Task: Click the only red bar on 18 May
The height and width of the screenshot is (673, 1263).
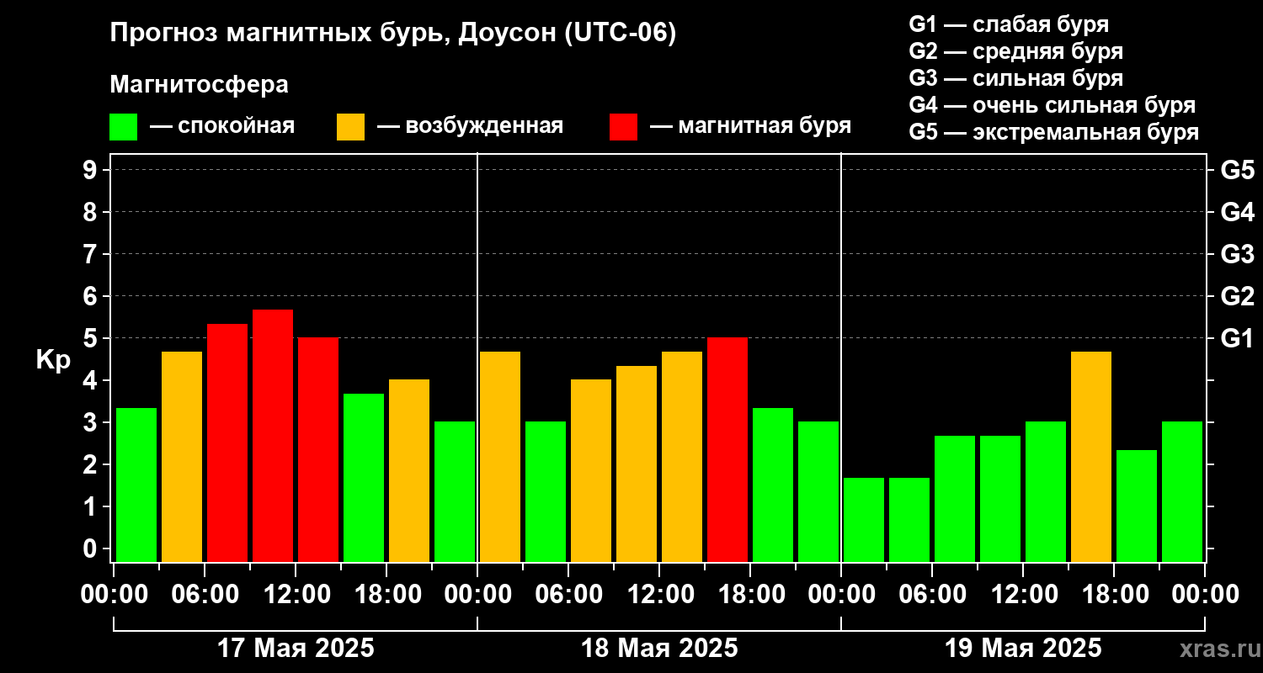Action: (x=727, y=450)
